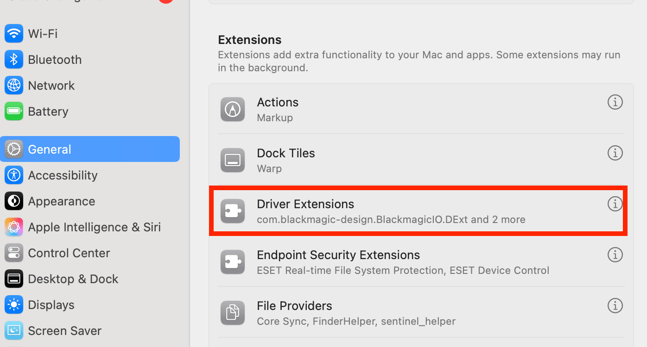The height and width of the screenshot is (347, 647).
Task: Click the Apple Intelligence & Siri icon
Action: (x=14, y=227)
